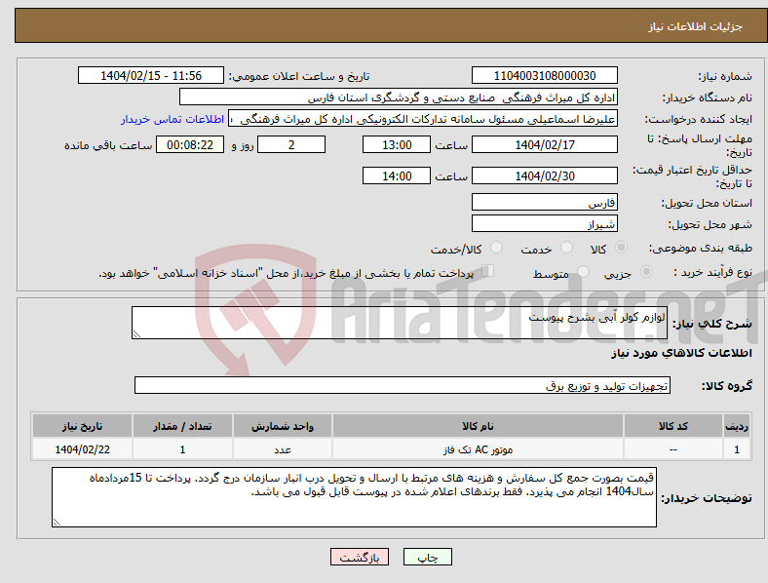Screen dimensions: 768x583
Task: Click the شرح کلی نیاز text area
Action: click(400, 323)
